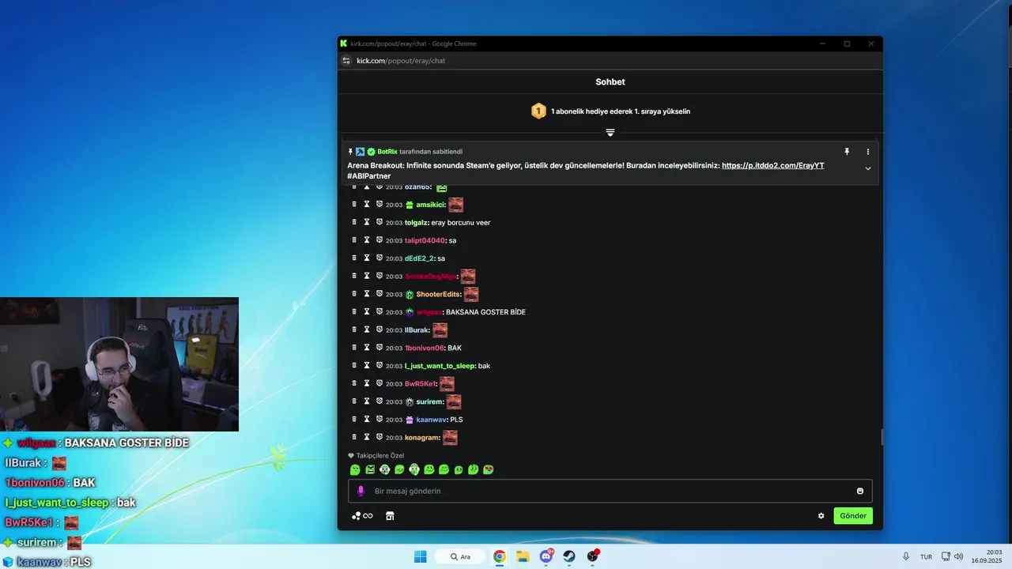The image size is (1012, 569).
Task: Open the volume control in system tray
Action: 958,556
